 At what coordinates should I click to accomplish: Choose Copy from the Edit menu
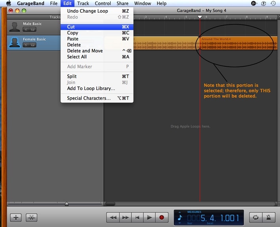(x=97, y=33)
